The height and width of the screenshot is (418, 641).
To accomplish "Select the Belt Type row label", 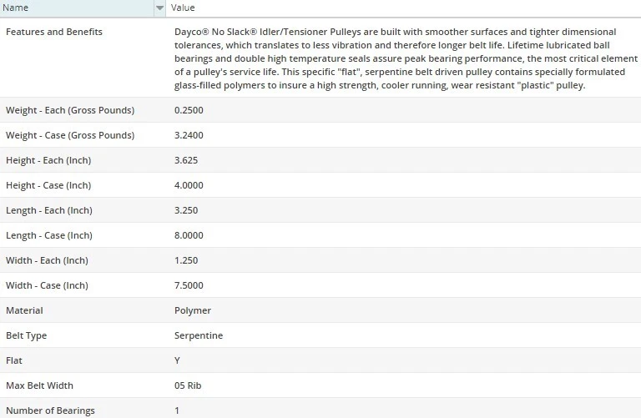I will 27,335.
